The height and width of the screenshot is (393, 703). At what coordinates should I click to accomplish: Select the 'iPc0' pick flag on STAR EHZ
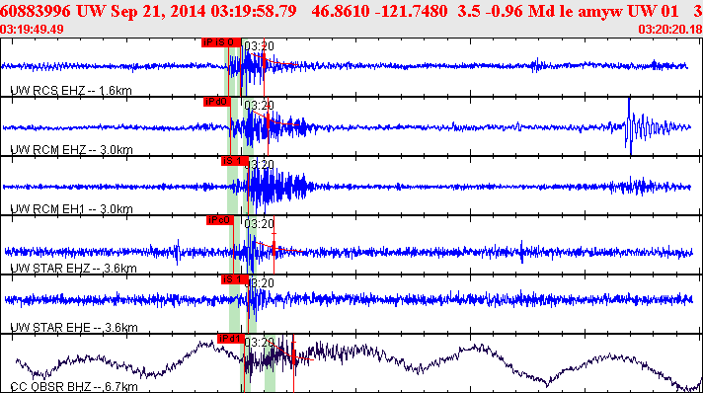[x=219, y=220]
